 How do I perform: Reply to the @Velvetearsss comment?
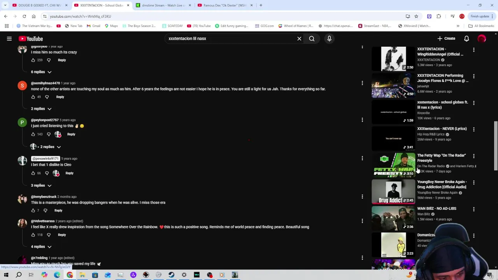pos(62,235)
